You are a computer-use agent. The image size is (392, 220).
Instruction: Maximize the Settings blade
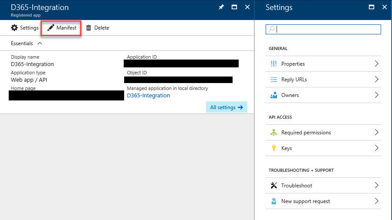pyautogui.click(x=372, y=7)
